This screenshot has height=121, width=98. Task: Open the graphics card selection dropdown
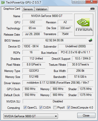[31, 116]
